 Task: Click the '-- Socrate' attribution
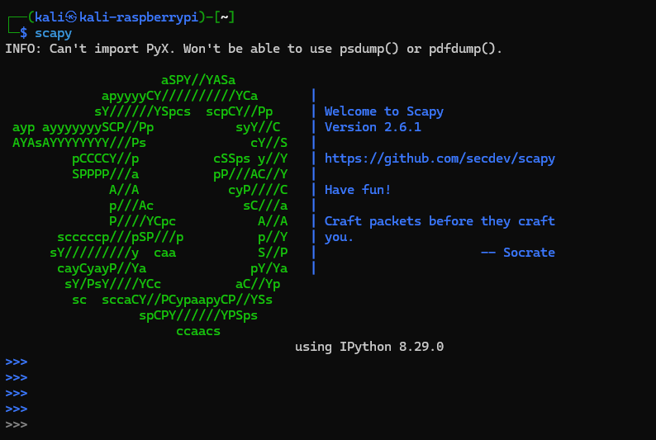click(518, 253)
